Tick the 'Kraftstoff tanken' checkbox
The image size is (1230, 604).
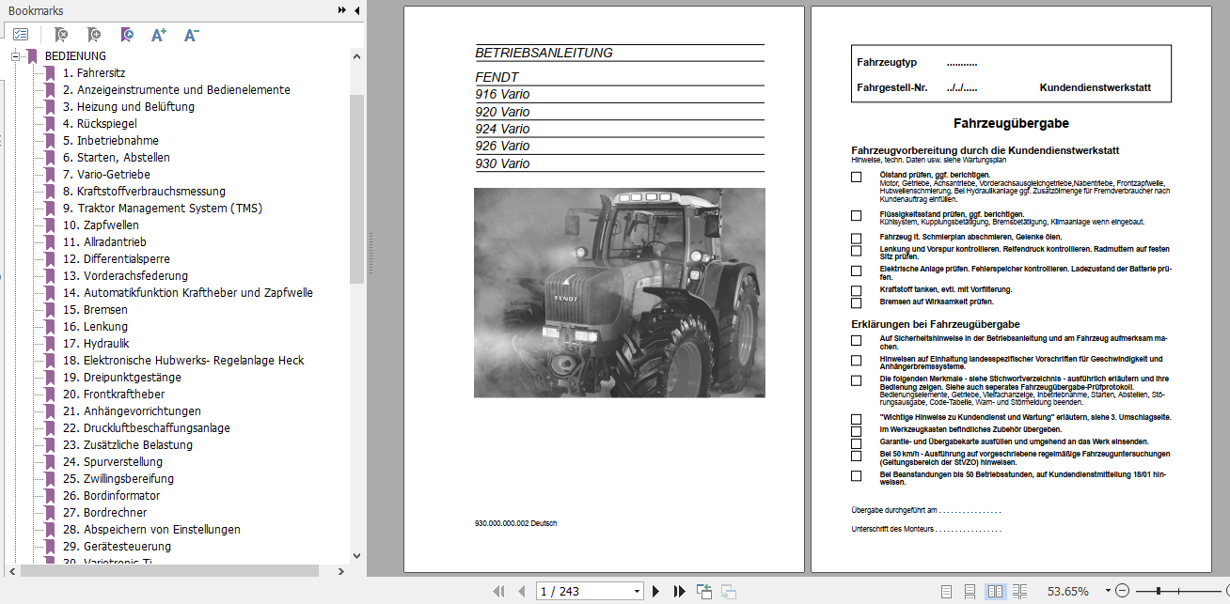856,291
